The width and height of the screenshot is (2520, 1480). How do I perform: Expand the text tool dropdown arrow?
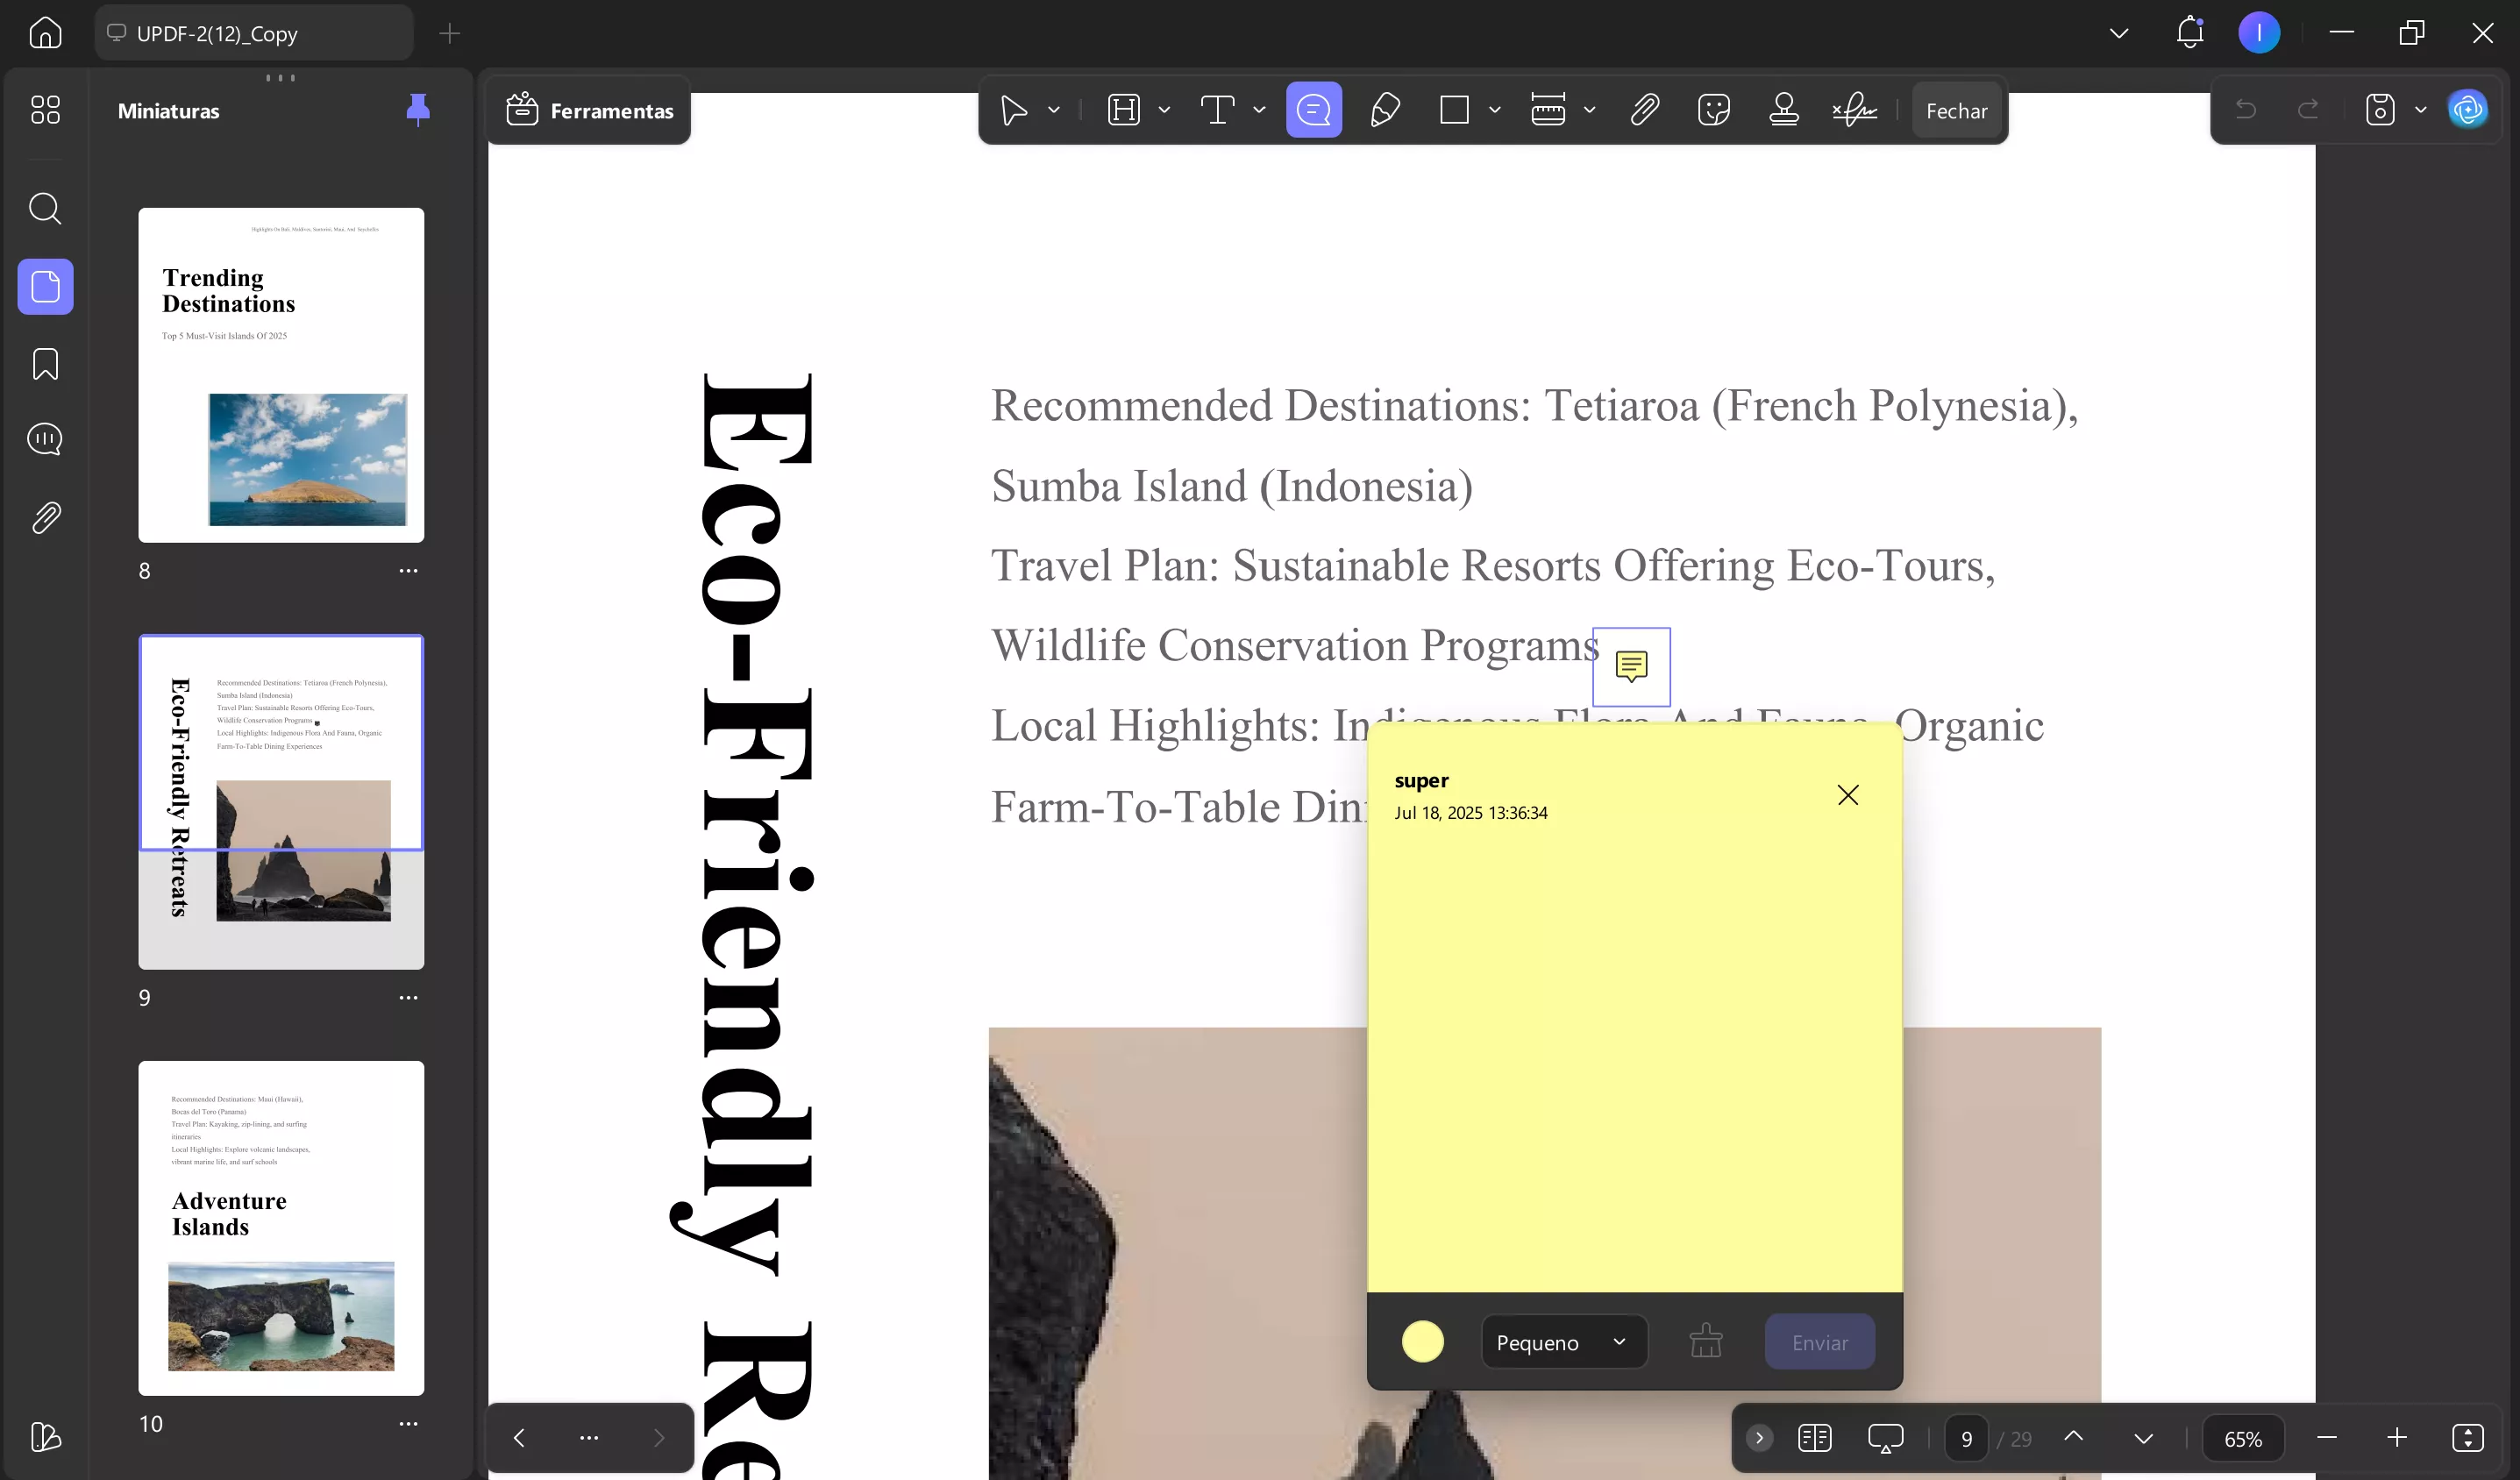(x=1259, y=110)
